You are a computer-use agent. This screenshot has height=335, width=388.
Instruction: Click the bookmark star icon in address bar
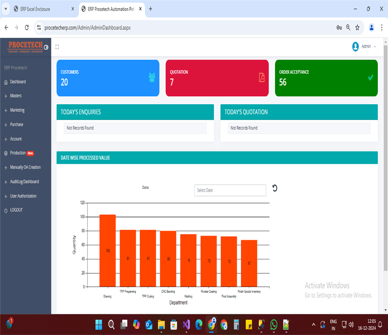(357, 28)
